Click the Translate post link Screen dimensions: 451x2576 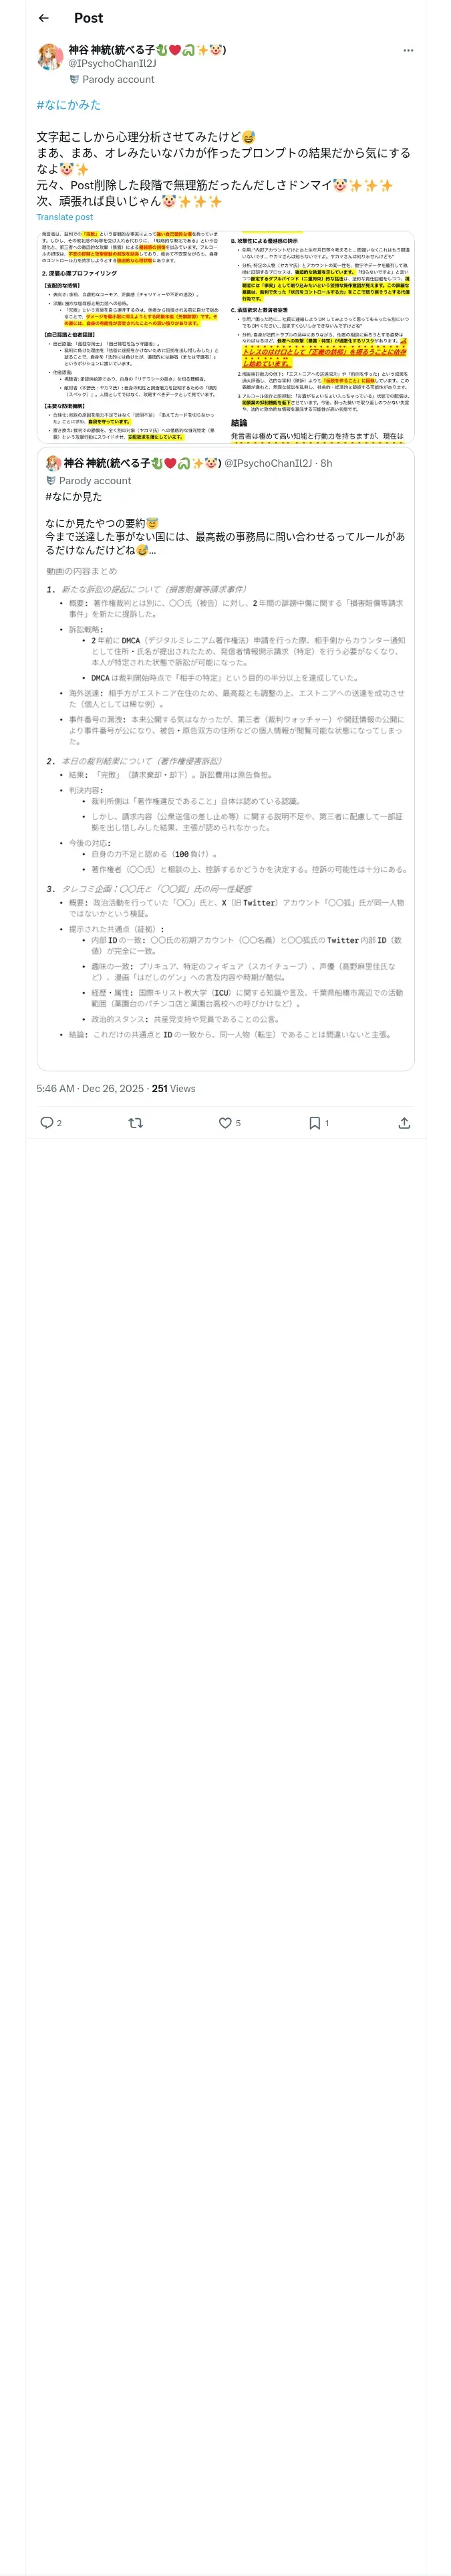[64, 217]
